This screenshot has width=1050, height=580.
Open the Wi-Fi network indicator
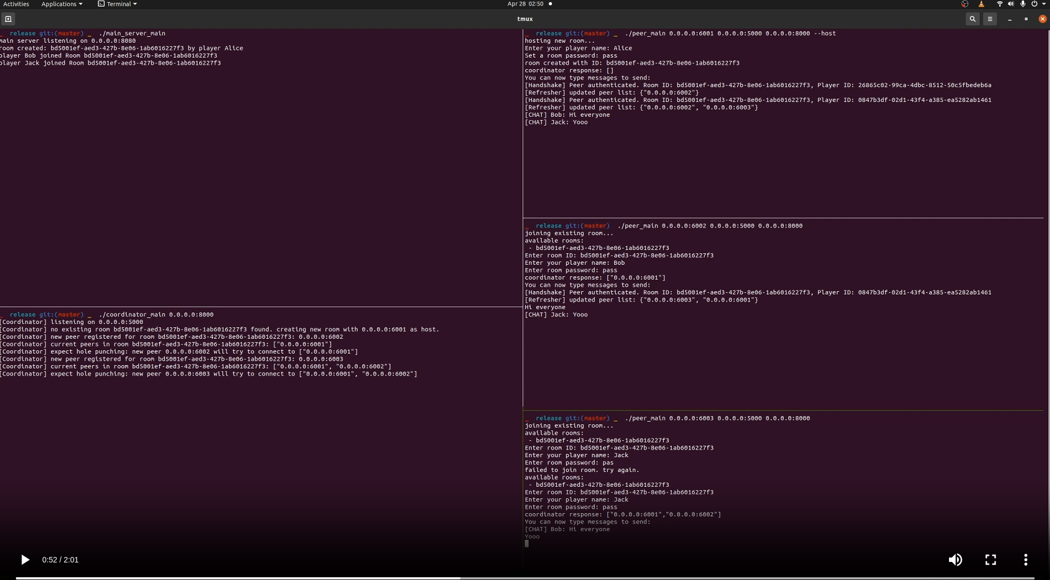coord(1000,4)
